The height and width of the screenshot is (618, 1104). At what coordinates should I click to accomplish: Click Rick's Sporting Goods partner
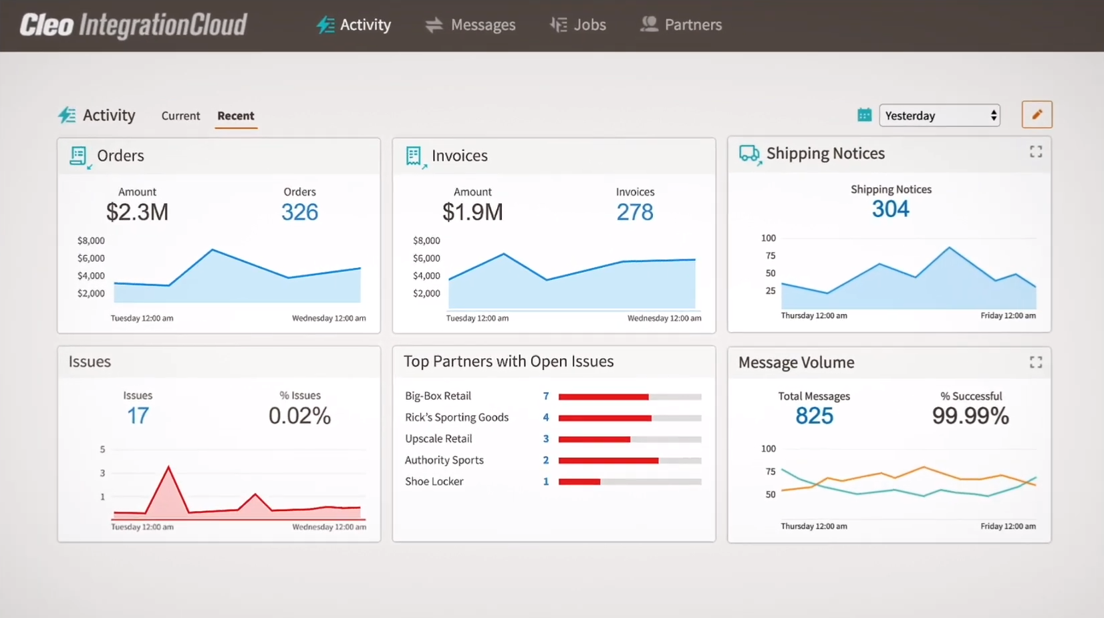point(456,417)
